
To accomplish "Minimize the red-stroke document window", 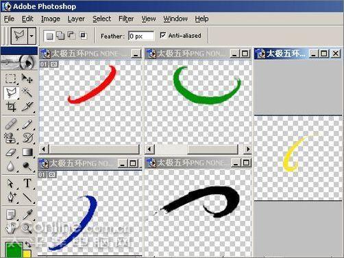I will [x=136, y=54].
